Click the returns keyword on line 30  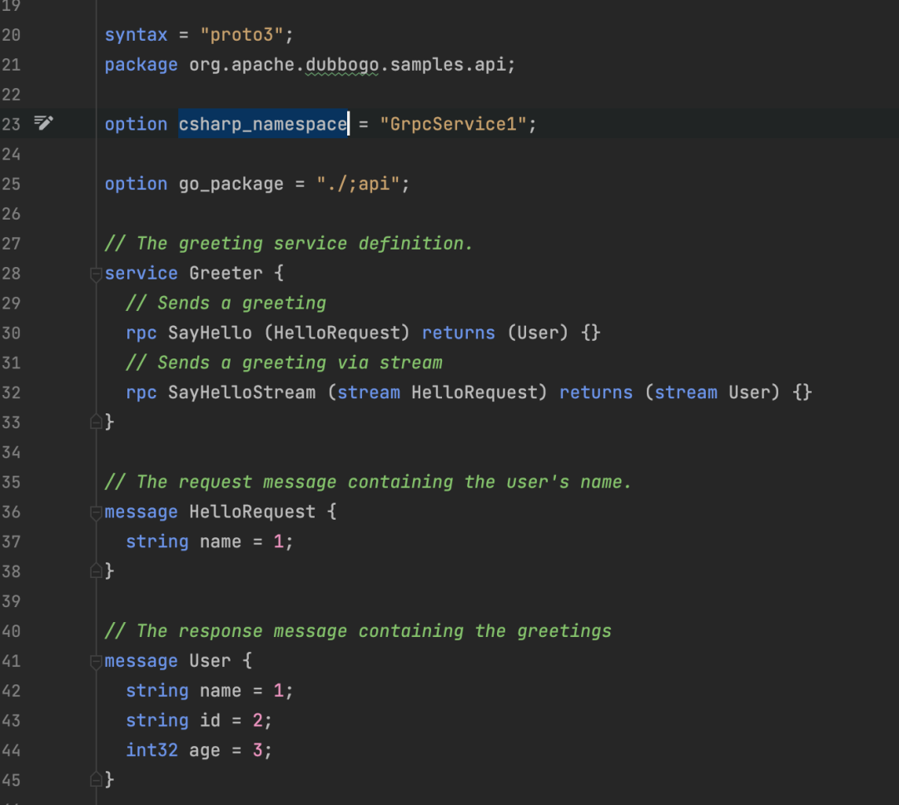tap(458, 333)
